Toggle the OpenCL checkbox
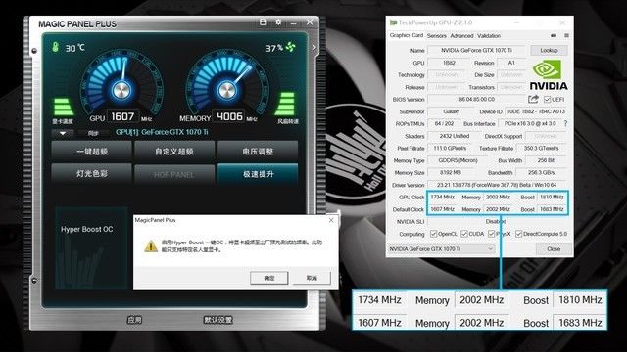This screenshot has height=352, width=627. pyautogui.click(x=433, y=234)
